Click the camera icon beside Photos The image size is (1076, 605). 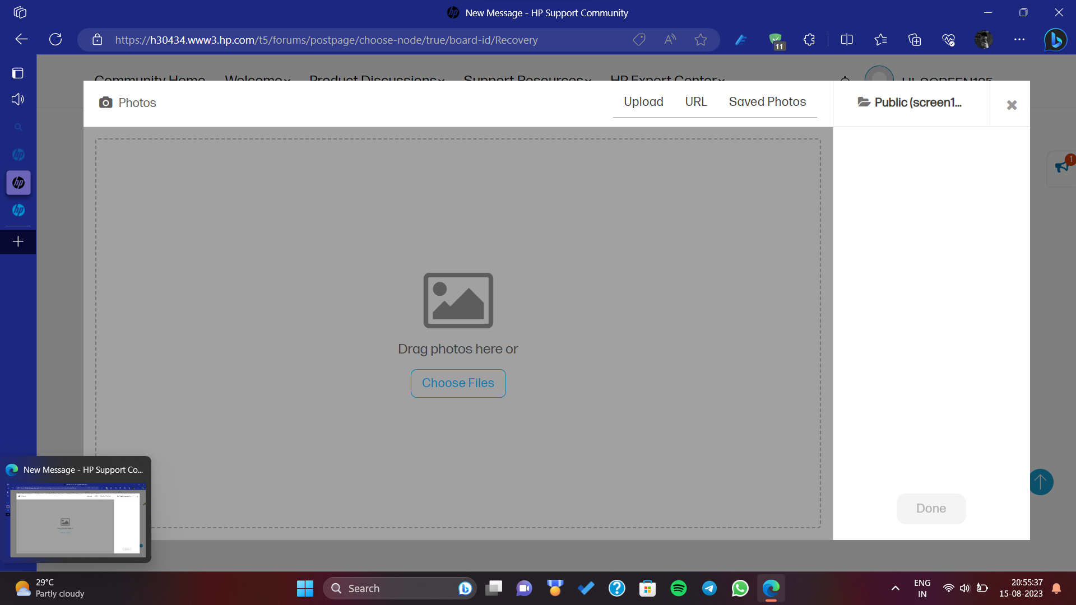point(106,103)
